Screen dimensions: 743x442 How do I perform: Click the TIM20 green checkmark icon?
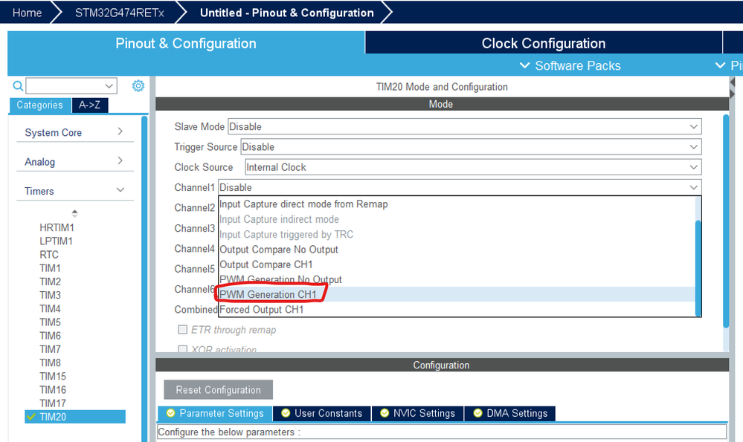pos(30,417)
